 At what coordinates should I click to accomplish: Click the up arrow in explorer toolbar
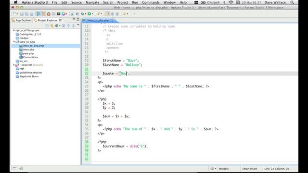(x=68, y=25)
